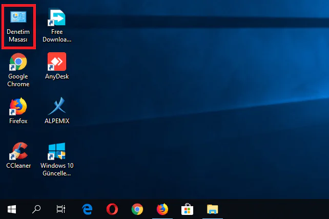This screenshot has height=219, width=329.
Task: Open taskbar search magnifier
Action: pos(36,209)
